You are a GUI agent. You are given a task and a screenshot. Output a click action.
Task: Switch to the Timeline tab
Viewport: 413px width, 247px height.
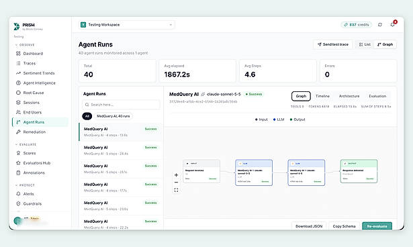click(322, 96)
